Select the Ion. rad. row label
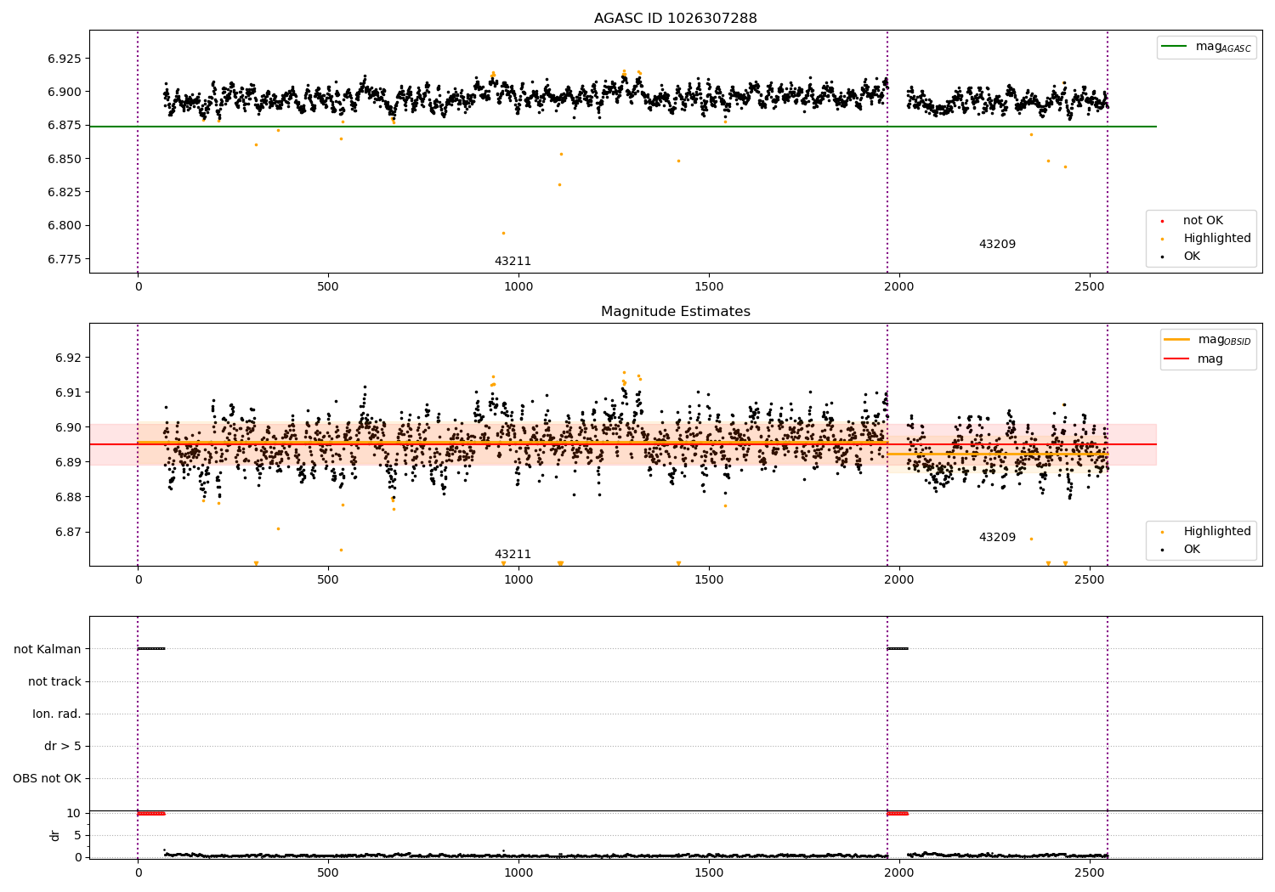The width and height of the screenshot is (1275, 892). click(x=57, y=714)
